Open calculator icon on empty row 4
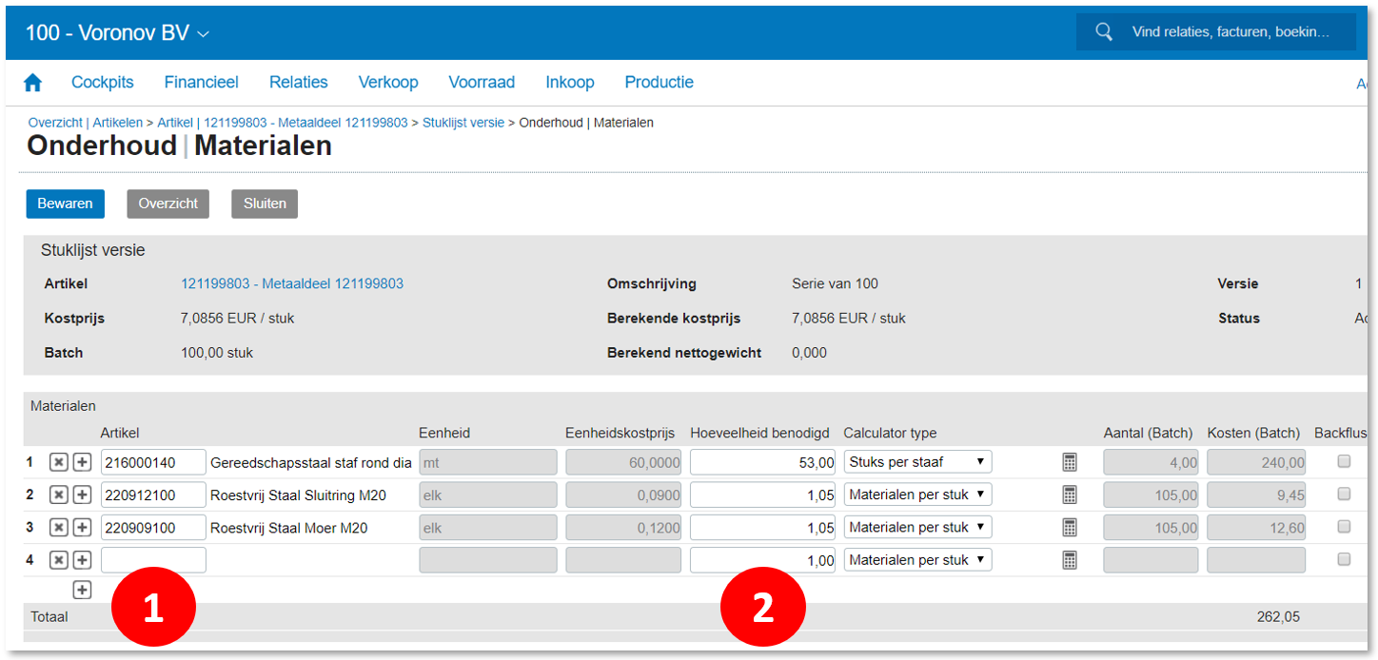Image resolution: width=1378 pixels, height=660 pixels. point(1070,560)
